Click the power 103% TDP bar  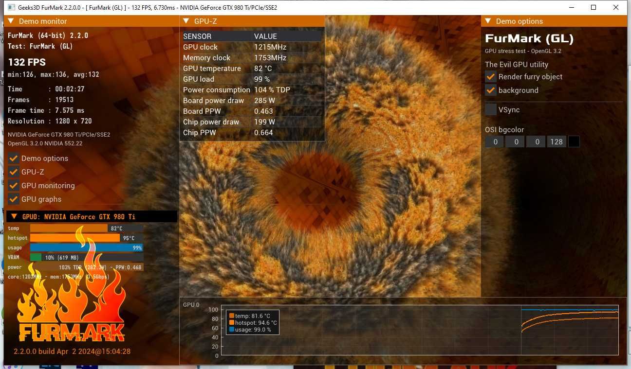click(x=86, y=267)
